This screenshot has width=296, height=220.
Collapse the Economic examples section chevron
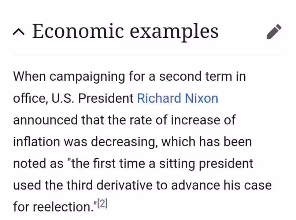click(x=19, y=32)
